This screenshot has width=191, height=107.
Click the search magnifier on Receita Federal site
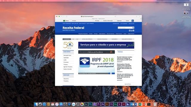pos(133,28)
